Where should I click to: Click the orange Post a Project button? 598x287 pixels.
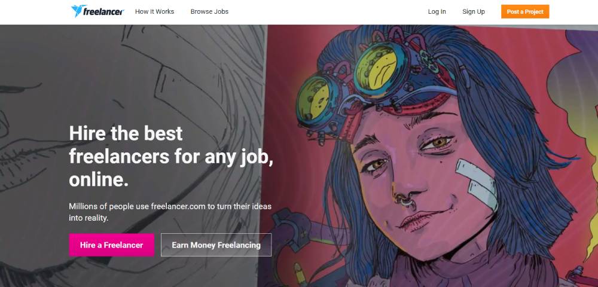(x=525, y=11)
